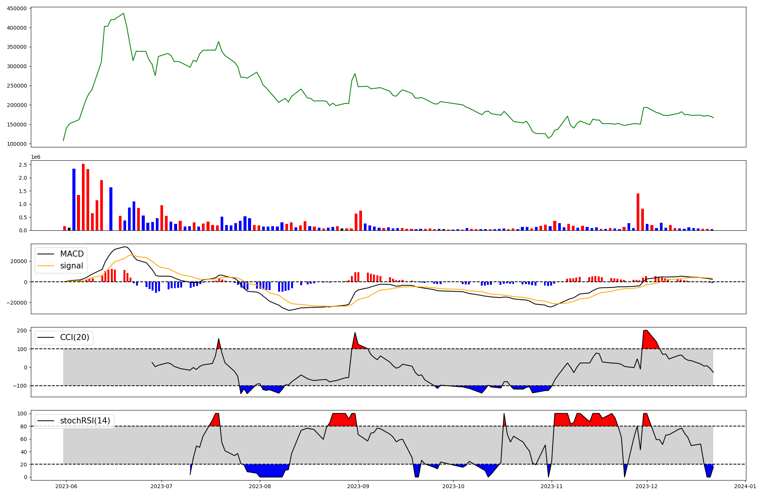Click the red CCI peak in December
The height and width of the screenshot is (495, 762).
pyautogui.click(x=647, y=337)
